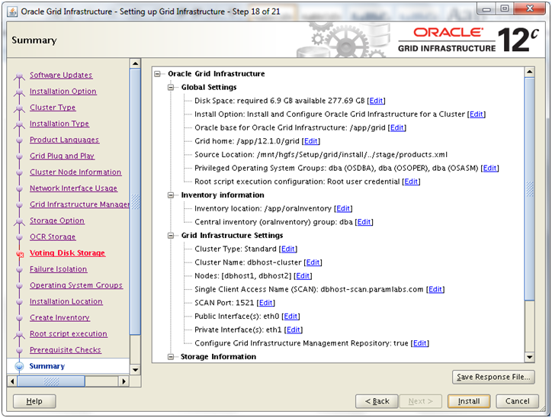Select the Source Location path row

click(x=321, y=155)
